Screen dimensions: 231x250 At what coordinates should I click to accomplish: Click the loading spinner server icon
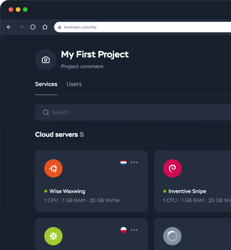point(172,236)
